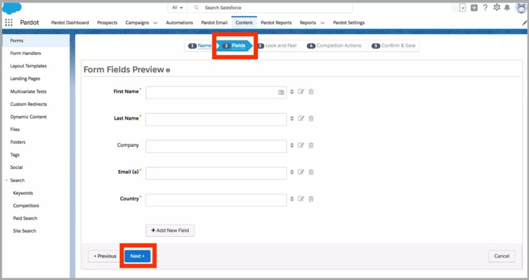Click the autofill icon inside First Name field
This screenshot has height=280, width=529.
[281, 92]
